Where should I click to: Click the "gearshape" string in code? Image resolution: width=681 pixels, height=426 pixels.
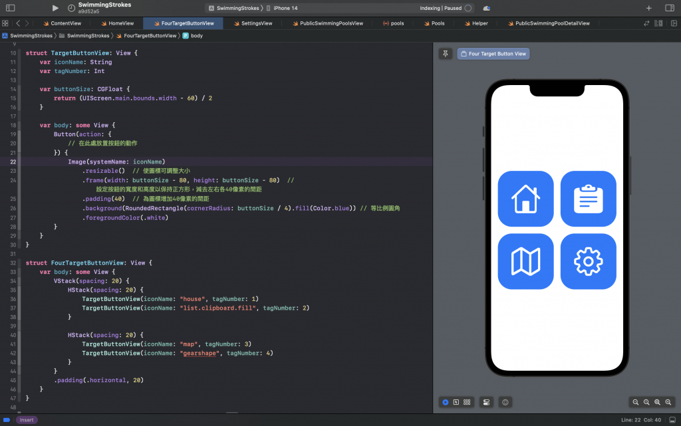200,353
